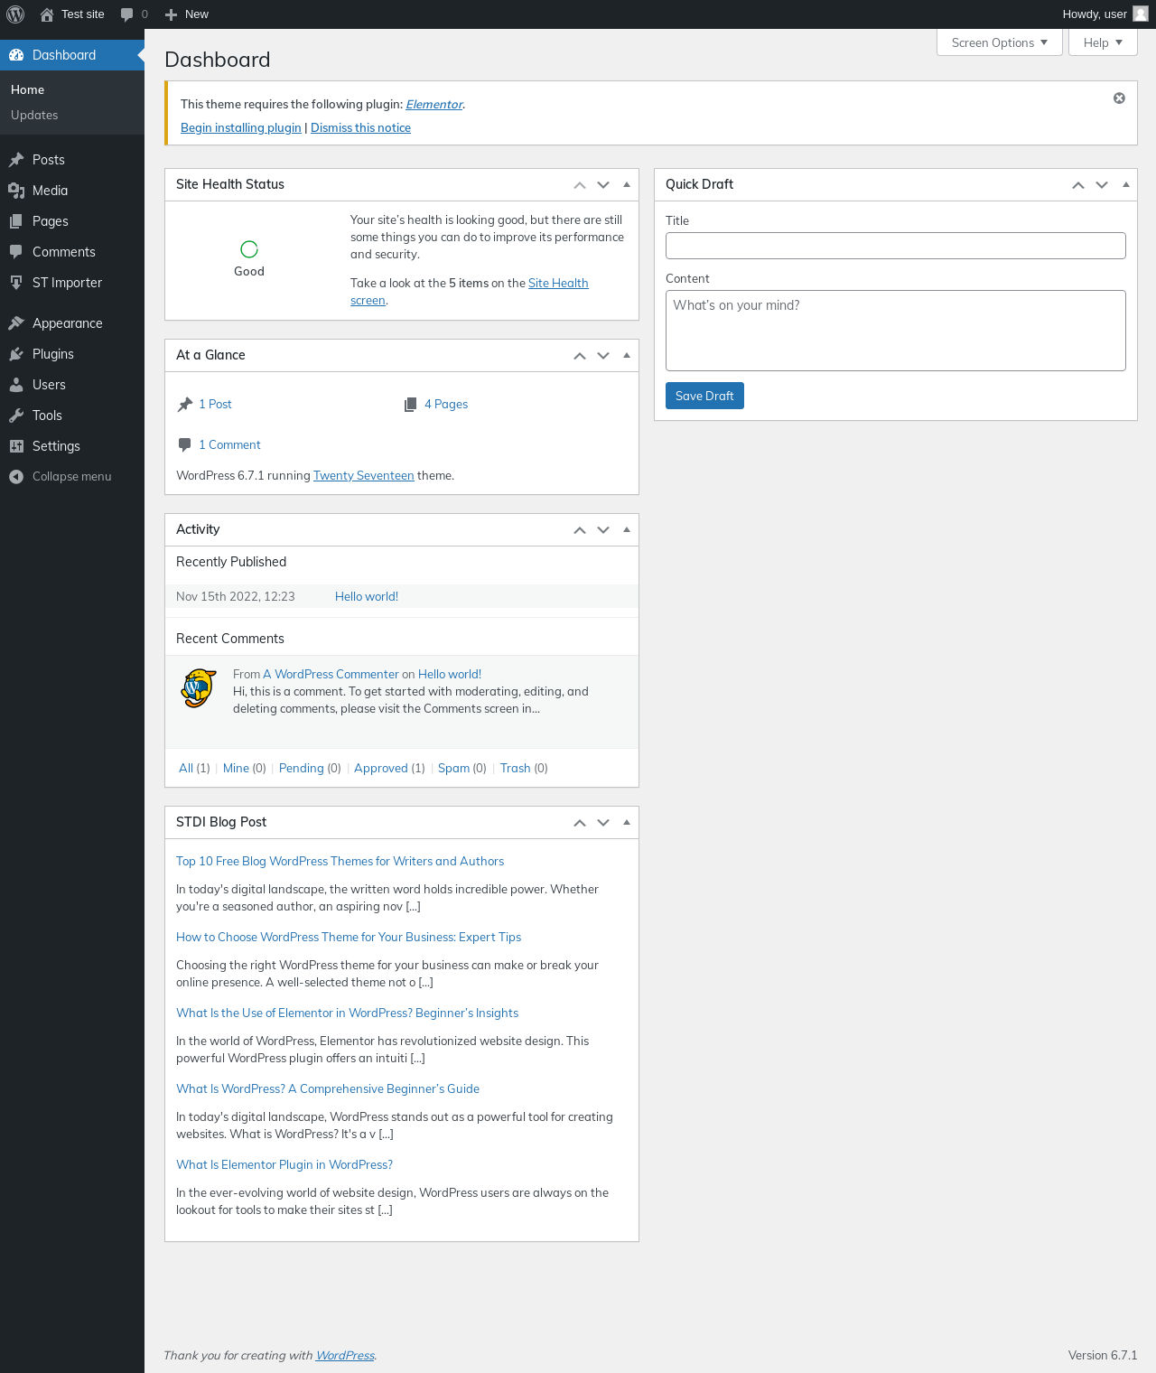Image resolution: width=1156 pixels, height=1373 pixels.
Task: Collapse the STDI Blog Post panel
Action: [x=627, y=822]
